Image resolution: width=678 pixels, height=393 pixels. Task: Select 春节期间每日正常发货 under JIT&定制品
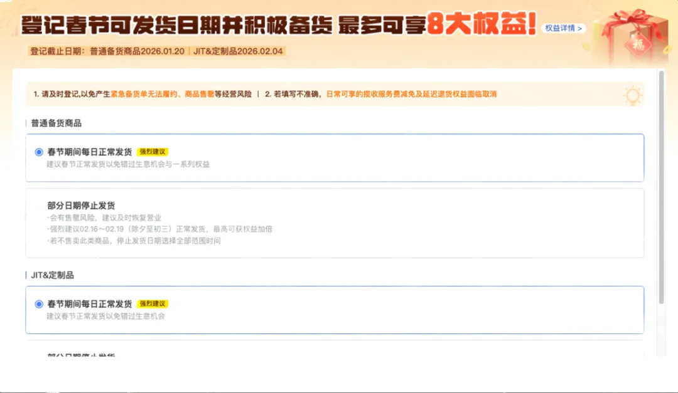coord(39,303)
